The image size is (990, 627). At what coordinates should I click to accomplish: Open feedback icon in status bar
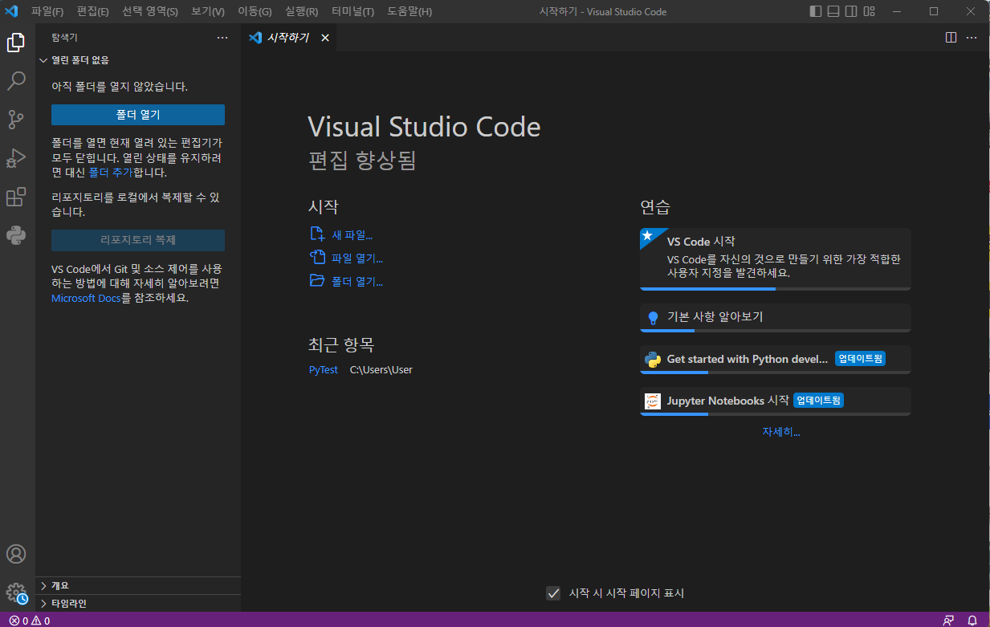tap(949, 621)
